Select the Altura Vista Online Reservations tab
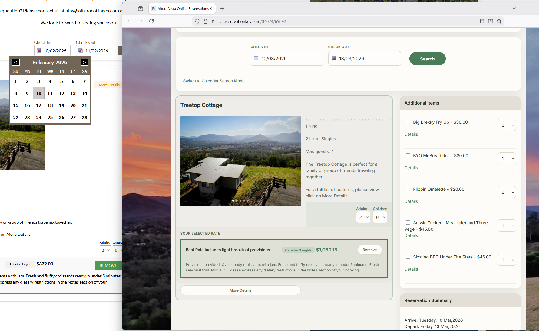Viewport: 539px width, 331px height. click(182, 9)
